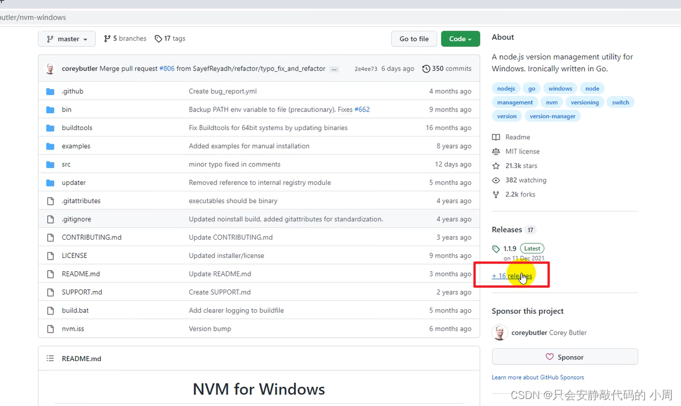Viewport: 681px width, 406px height.
Task: Click pull request link #806
Action: click(x=167, y=68)
